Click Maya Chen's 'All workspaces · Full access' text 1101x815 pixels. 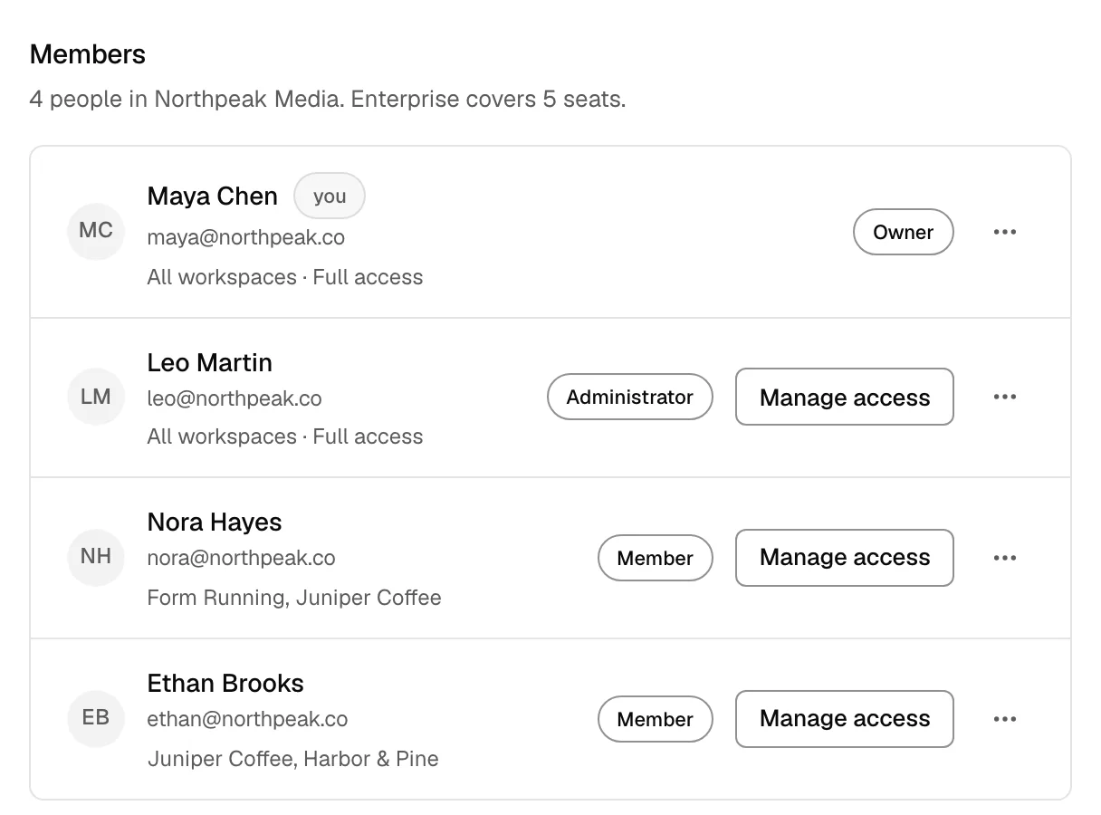(x=285, y=277)
